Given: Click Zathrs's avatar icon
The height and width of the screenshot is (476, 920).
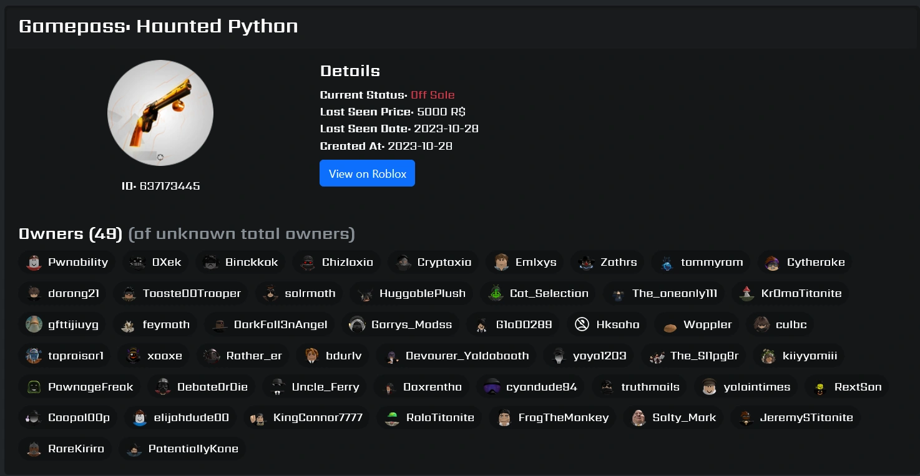Looking at the screenshot, I should point(586,263).
